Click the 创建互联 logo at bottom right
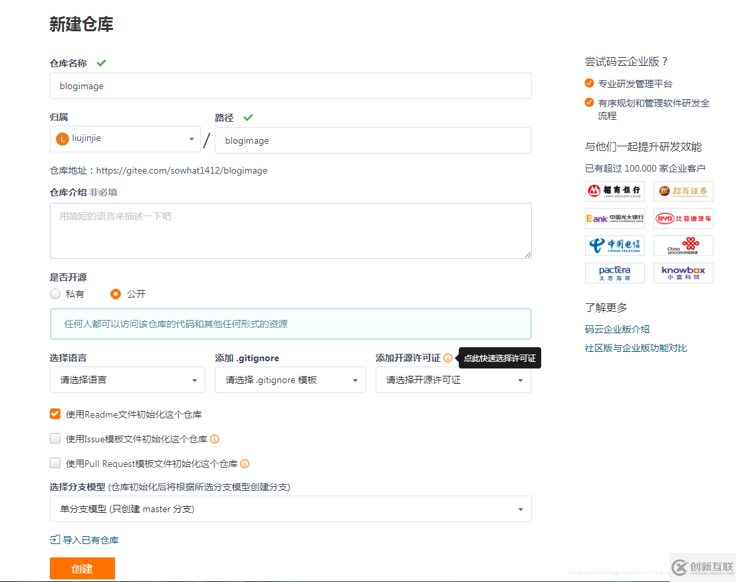 coord(702,567)
